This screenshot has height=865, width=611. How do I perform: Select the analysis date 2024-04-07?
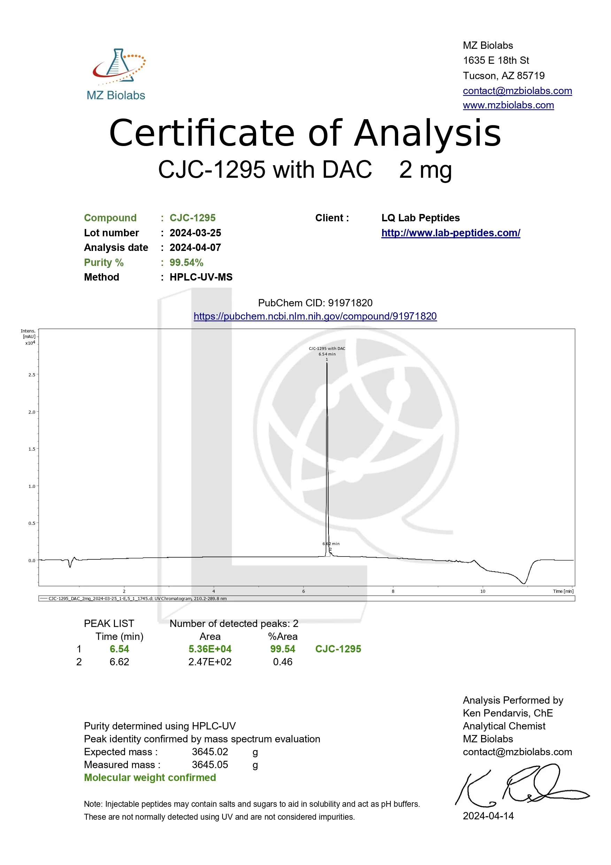click(195, 247)
